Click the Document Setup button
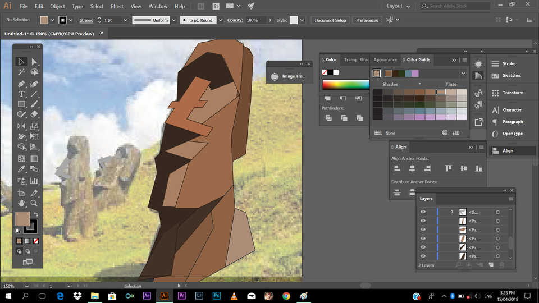The image size is (539, 303). (x=330, y=20)
